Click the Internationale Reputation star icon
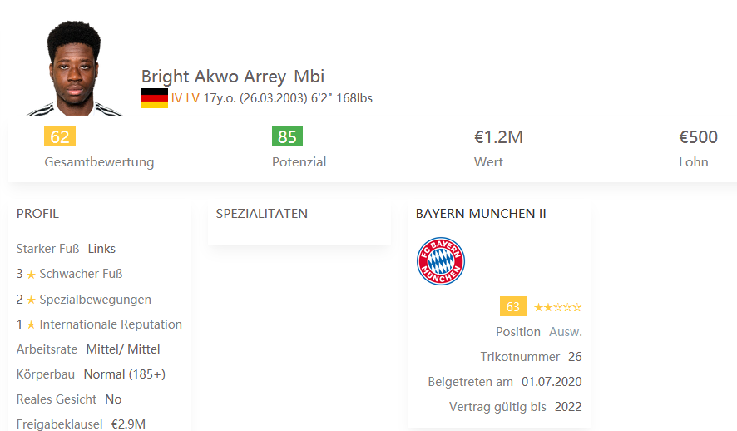737x431 pixels. click(x=31, y=324)
